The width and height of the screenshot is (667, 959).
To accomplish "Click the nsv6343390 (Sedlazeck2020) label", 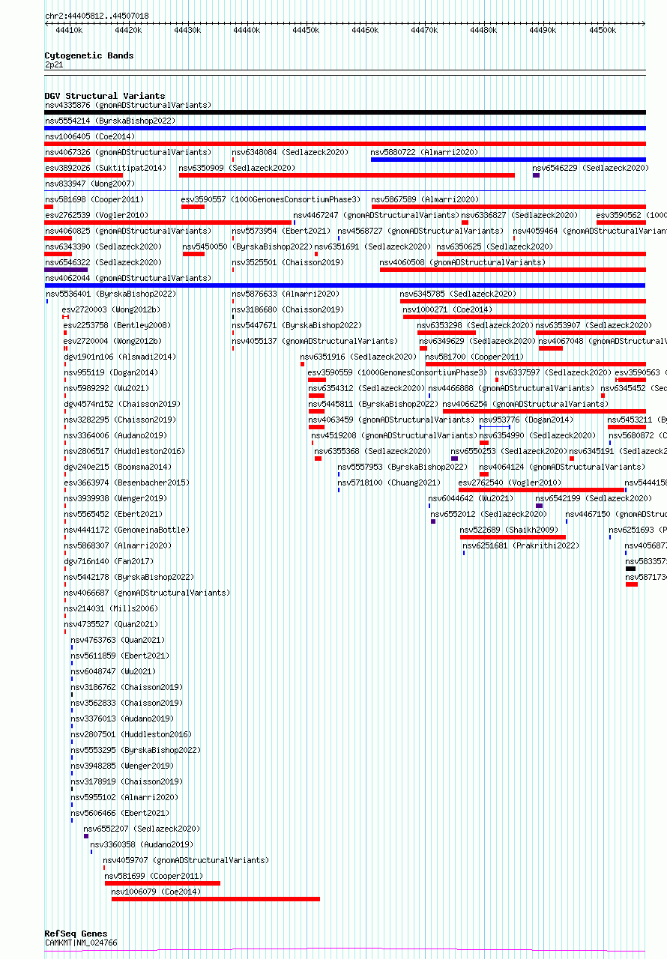I will (x=103, y=246).
